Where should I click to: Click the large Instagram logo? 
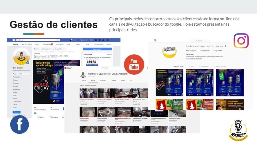click(x=241, y=41)
